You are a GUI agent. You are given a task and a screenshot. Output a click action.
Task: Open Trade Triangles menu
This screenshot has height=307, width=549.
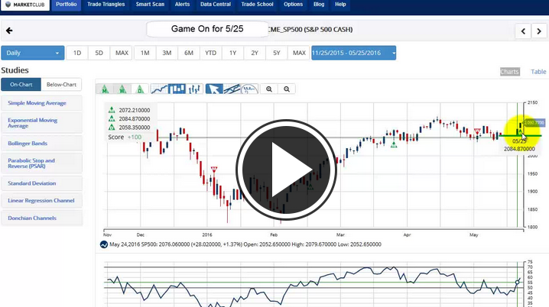[106, 5]
